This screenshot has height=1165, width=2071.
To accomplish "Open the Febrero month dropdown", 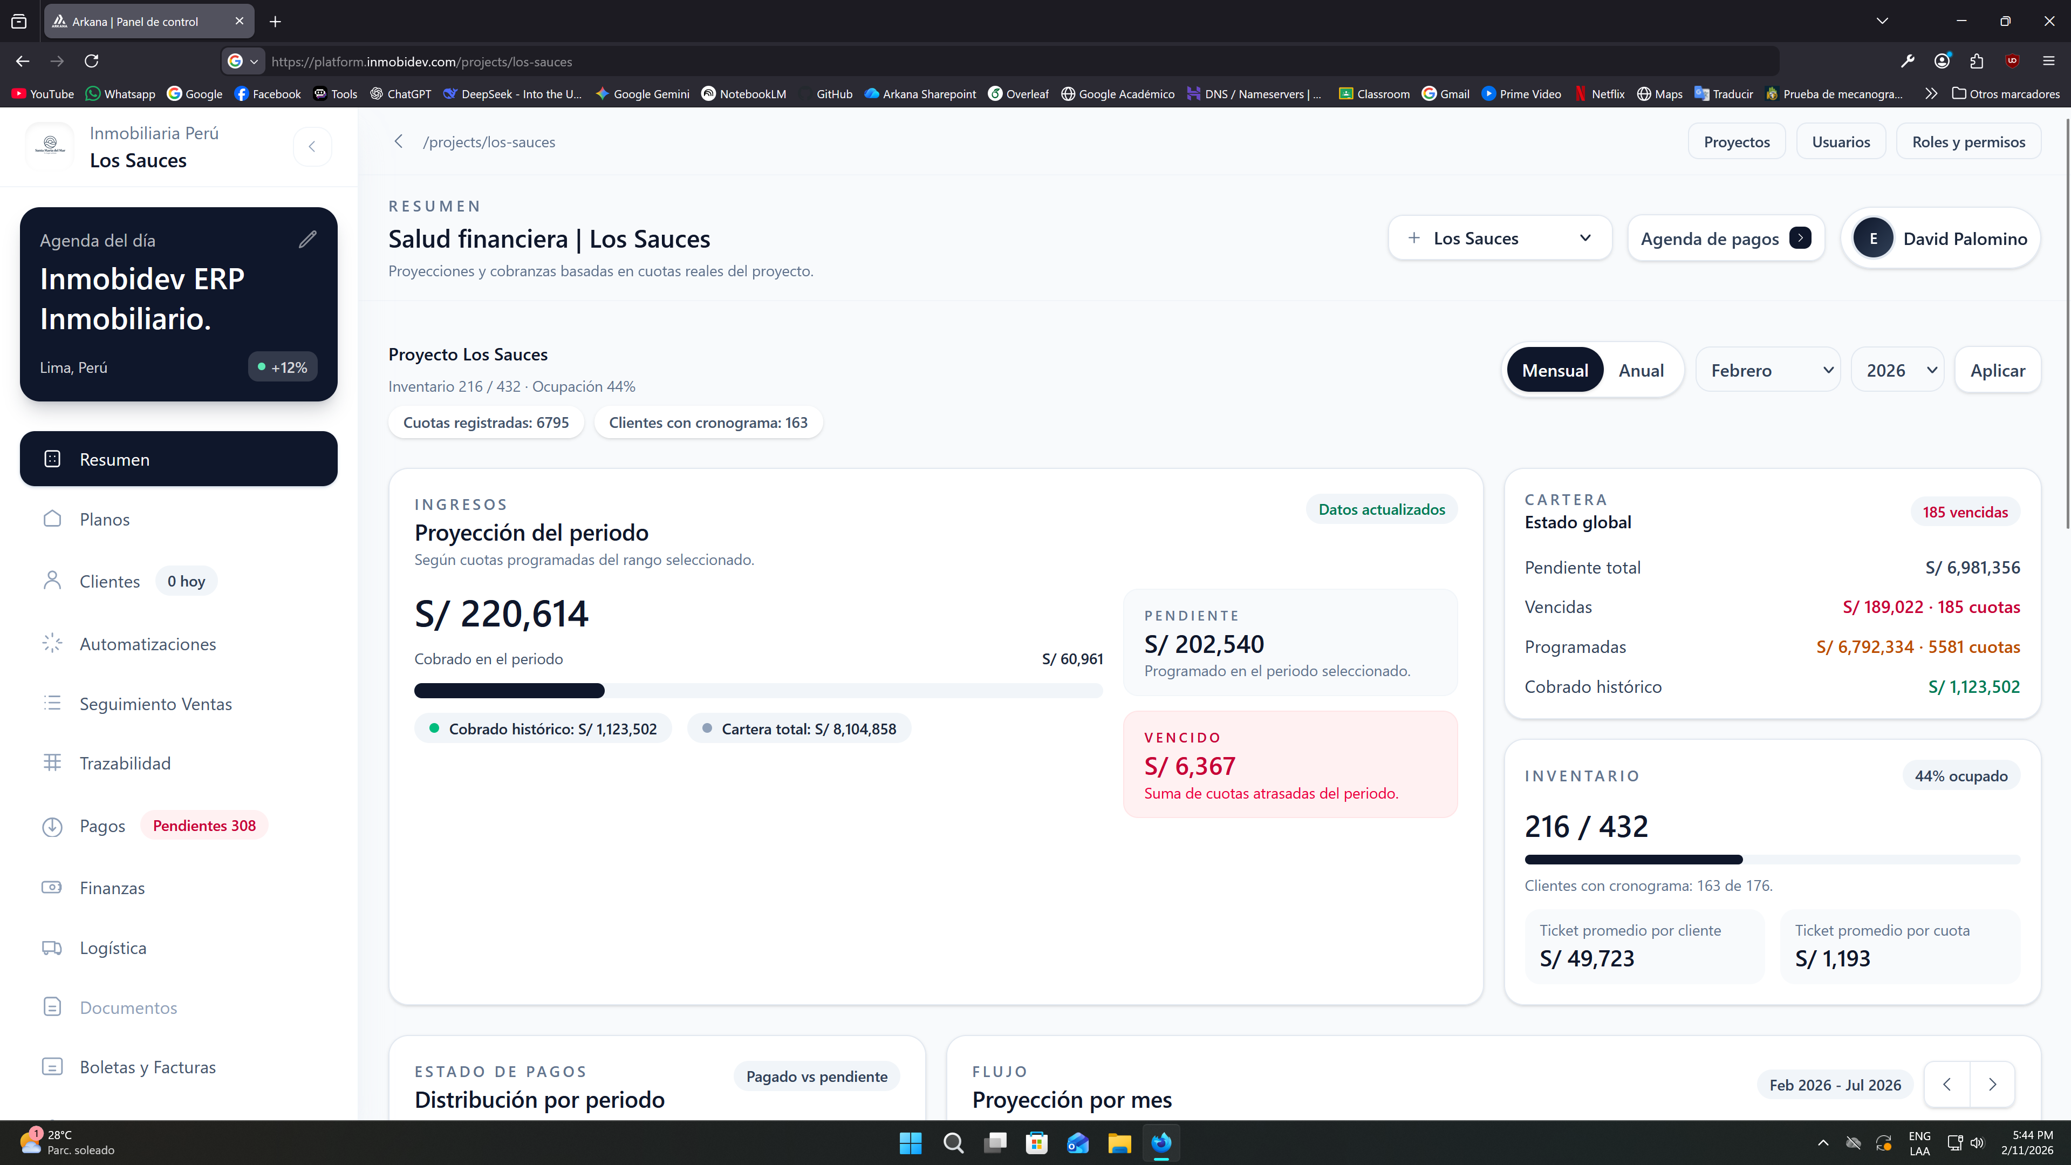I will [x=1767, y=370].
